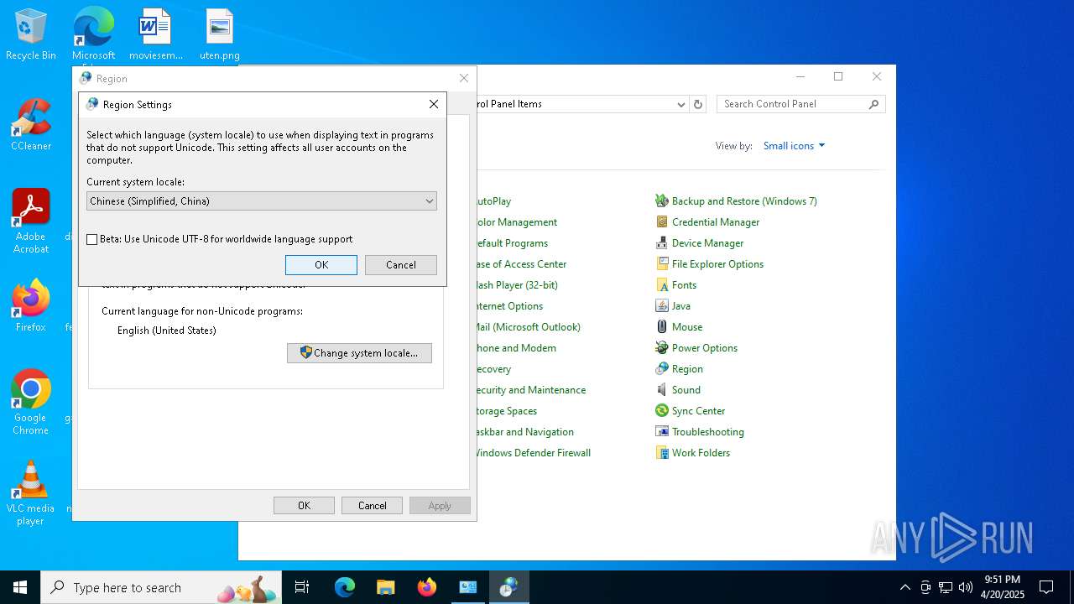The height and width of the screenshot is (604, 1074).
Task: Open Windows Defender Firewall link
Action: 533,453
